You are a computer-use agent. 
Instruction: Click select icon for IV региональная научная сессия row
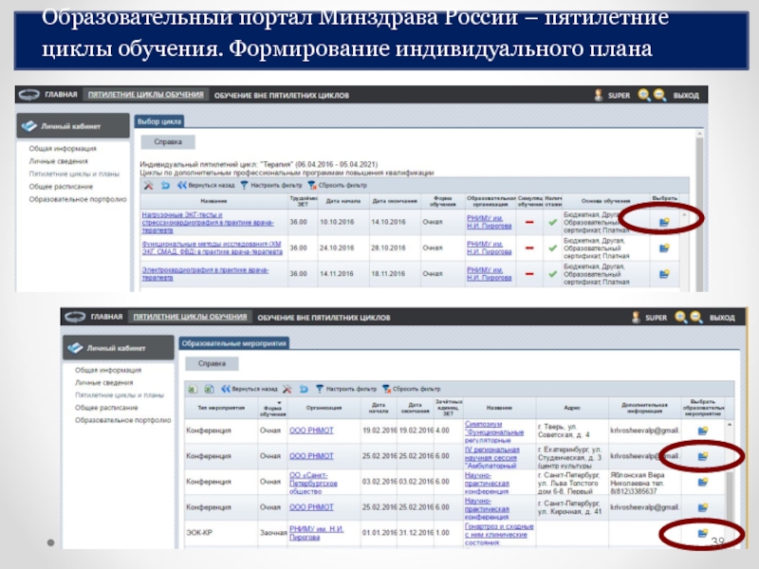pyautogui.click(x=703, y=456)
